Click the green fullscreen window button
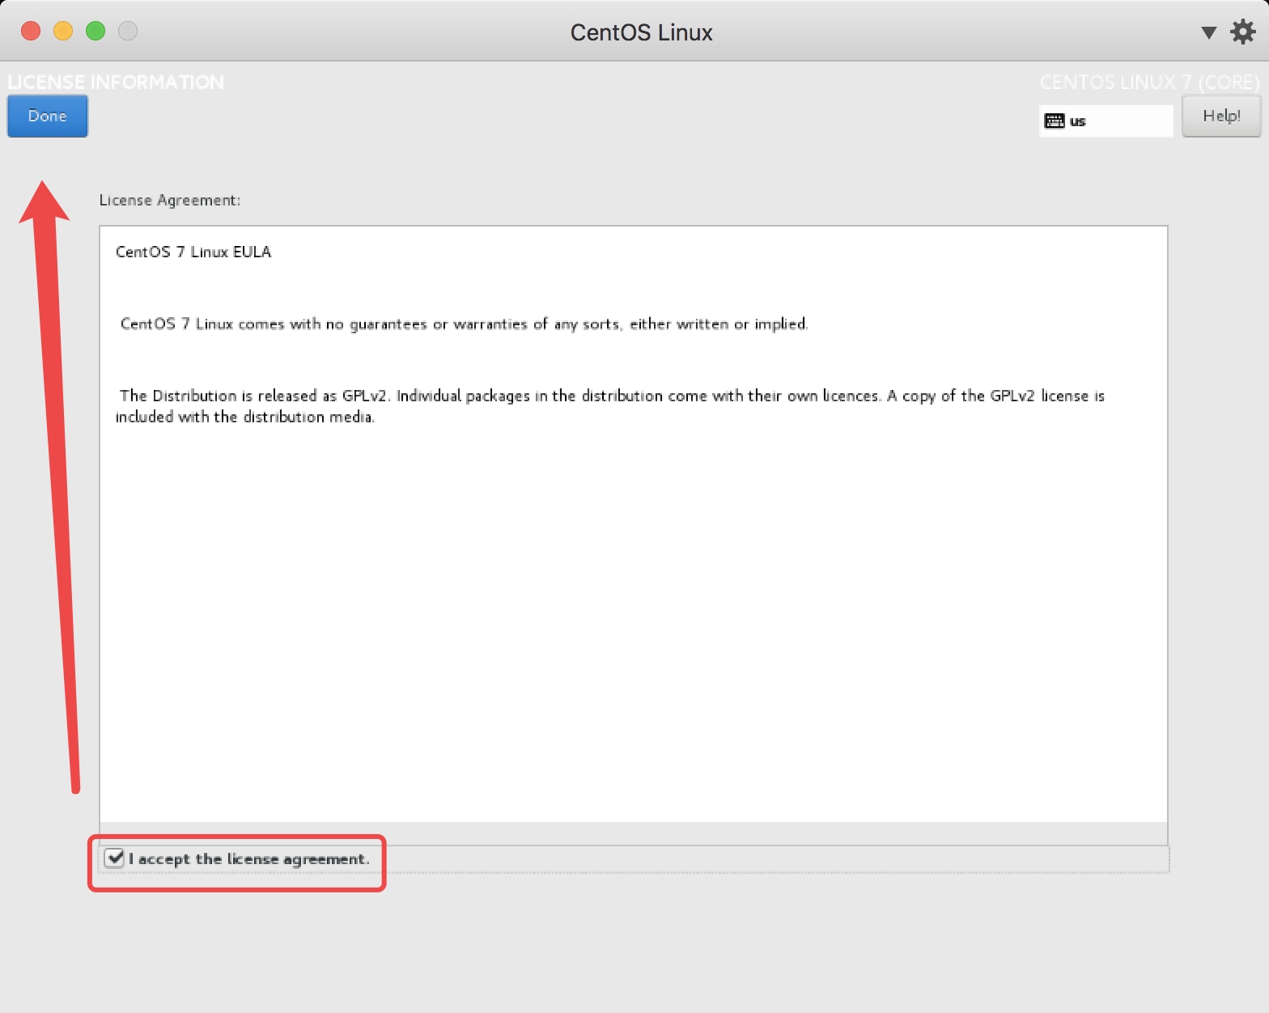 [95, 31]
